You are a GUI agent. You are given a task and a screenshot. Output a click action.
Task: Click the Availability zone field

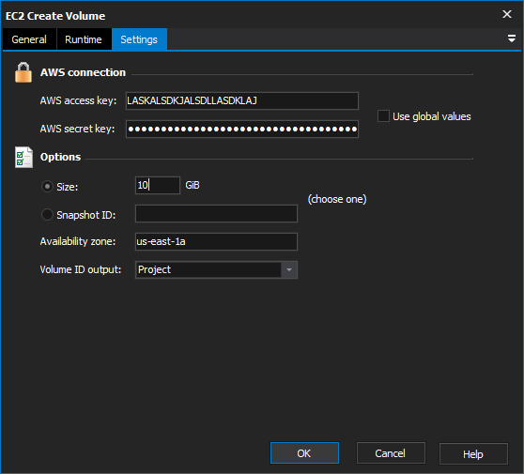(216, 241)
